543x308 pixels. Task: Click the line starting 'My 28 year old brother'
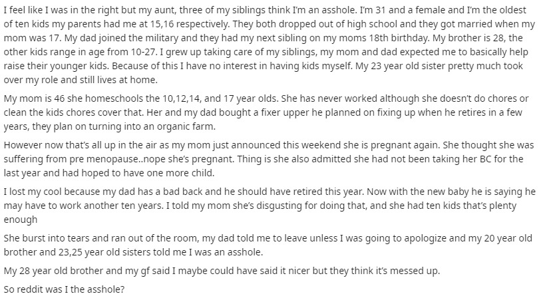click(x=222, y=271)
